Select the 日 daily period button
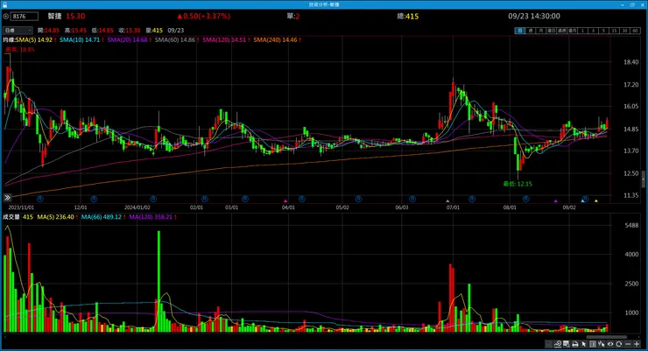 click(x=520, y=31)
